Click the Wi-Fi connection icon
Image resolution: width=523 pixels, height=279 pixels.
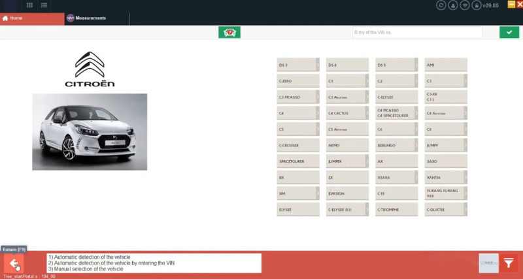(465, 5)
